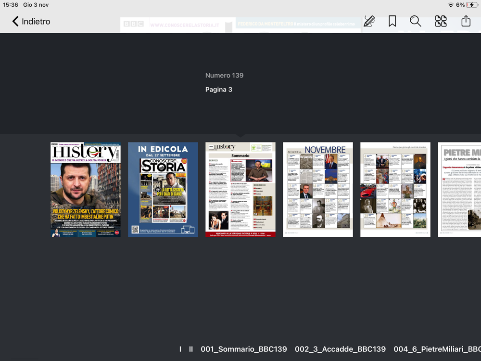This screenshot has height=361, width=481.
Task: Bookmark the current page
Action: pyautogui.click(x=392, y=21)
